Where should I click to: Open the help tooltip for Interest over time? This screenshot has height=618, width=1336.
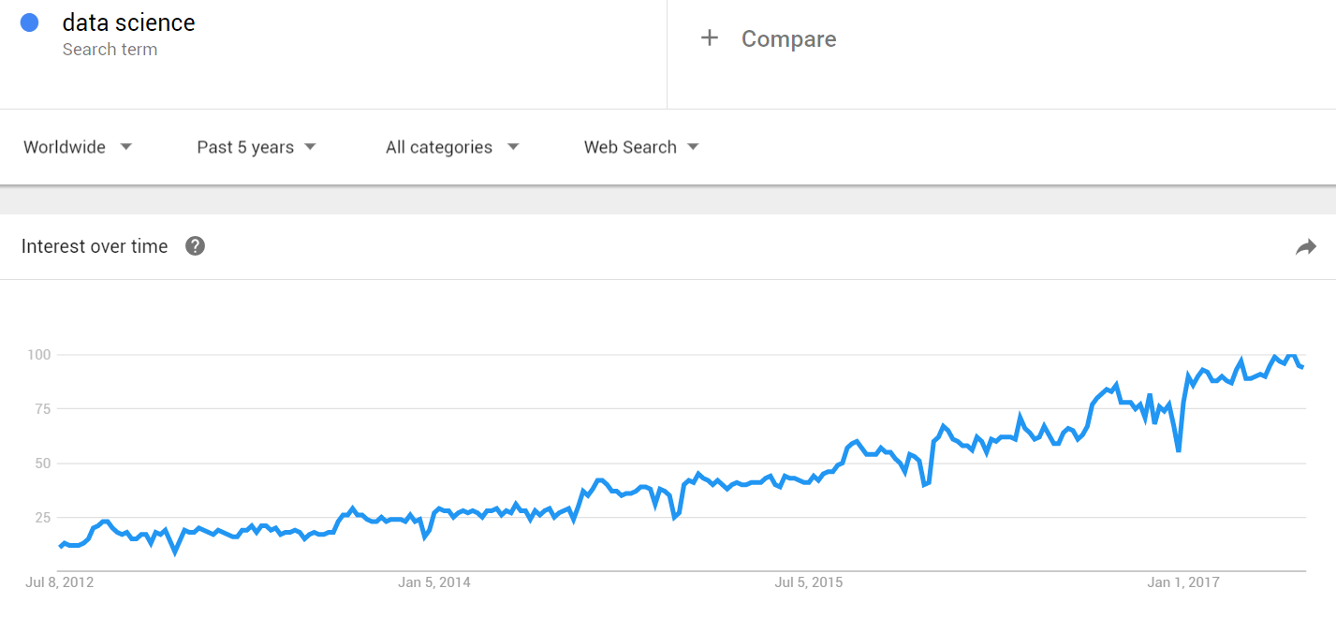pyautogui.click(x=195, y=245)
